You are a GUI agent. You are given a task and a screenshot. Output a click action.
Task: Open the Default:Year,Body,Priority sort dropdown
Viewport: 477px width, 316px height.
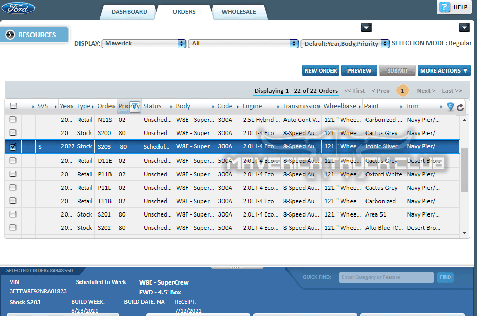345,44
